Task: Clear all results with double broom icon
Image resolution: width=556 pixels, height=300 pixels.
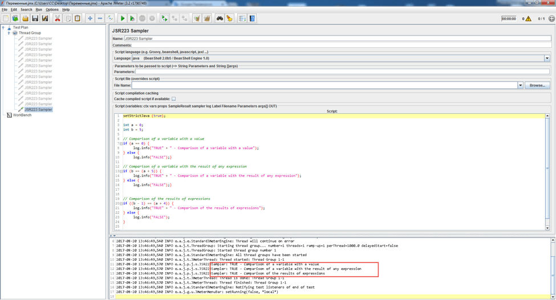Action: click(207, 18)
